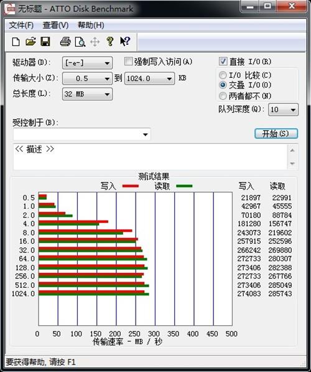Viewport: 311px width, 372px height.
Task: Click the yellow question mark About icon
Action: click(110, 41)
